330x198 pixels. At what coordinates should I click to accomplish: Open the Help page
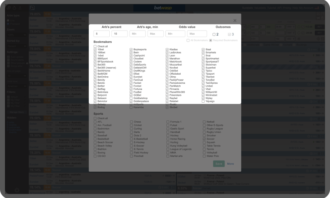[295, 8]
